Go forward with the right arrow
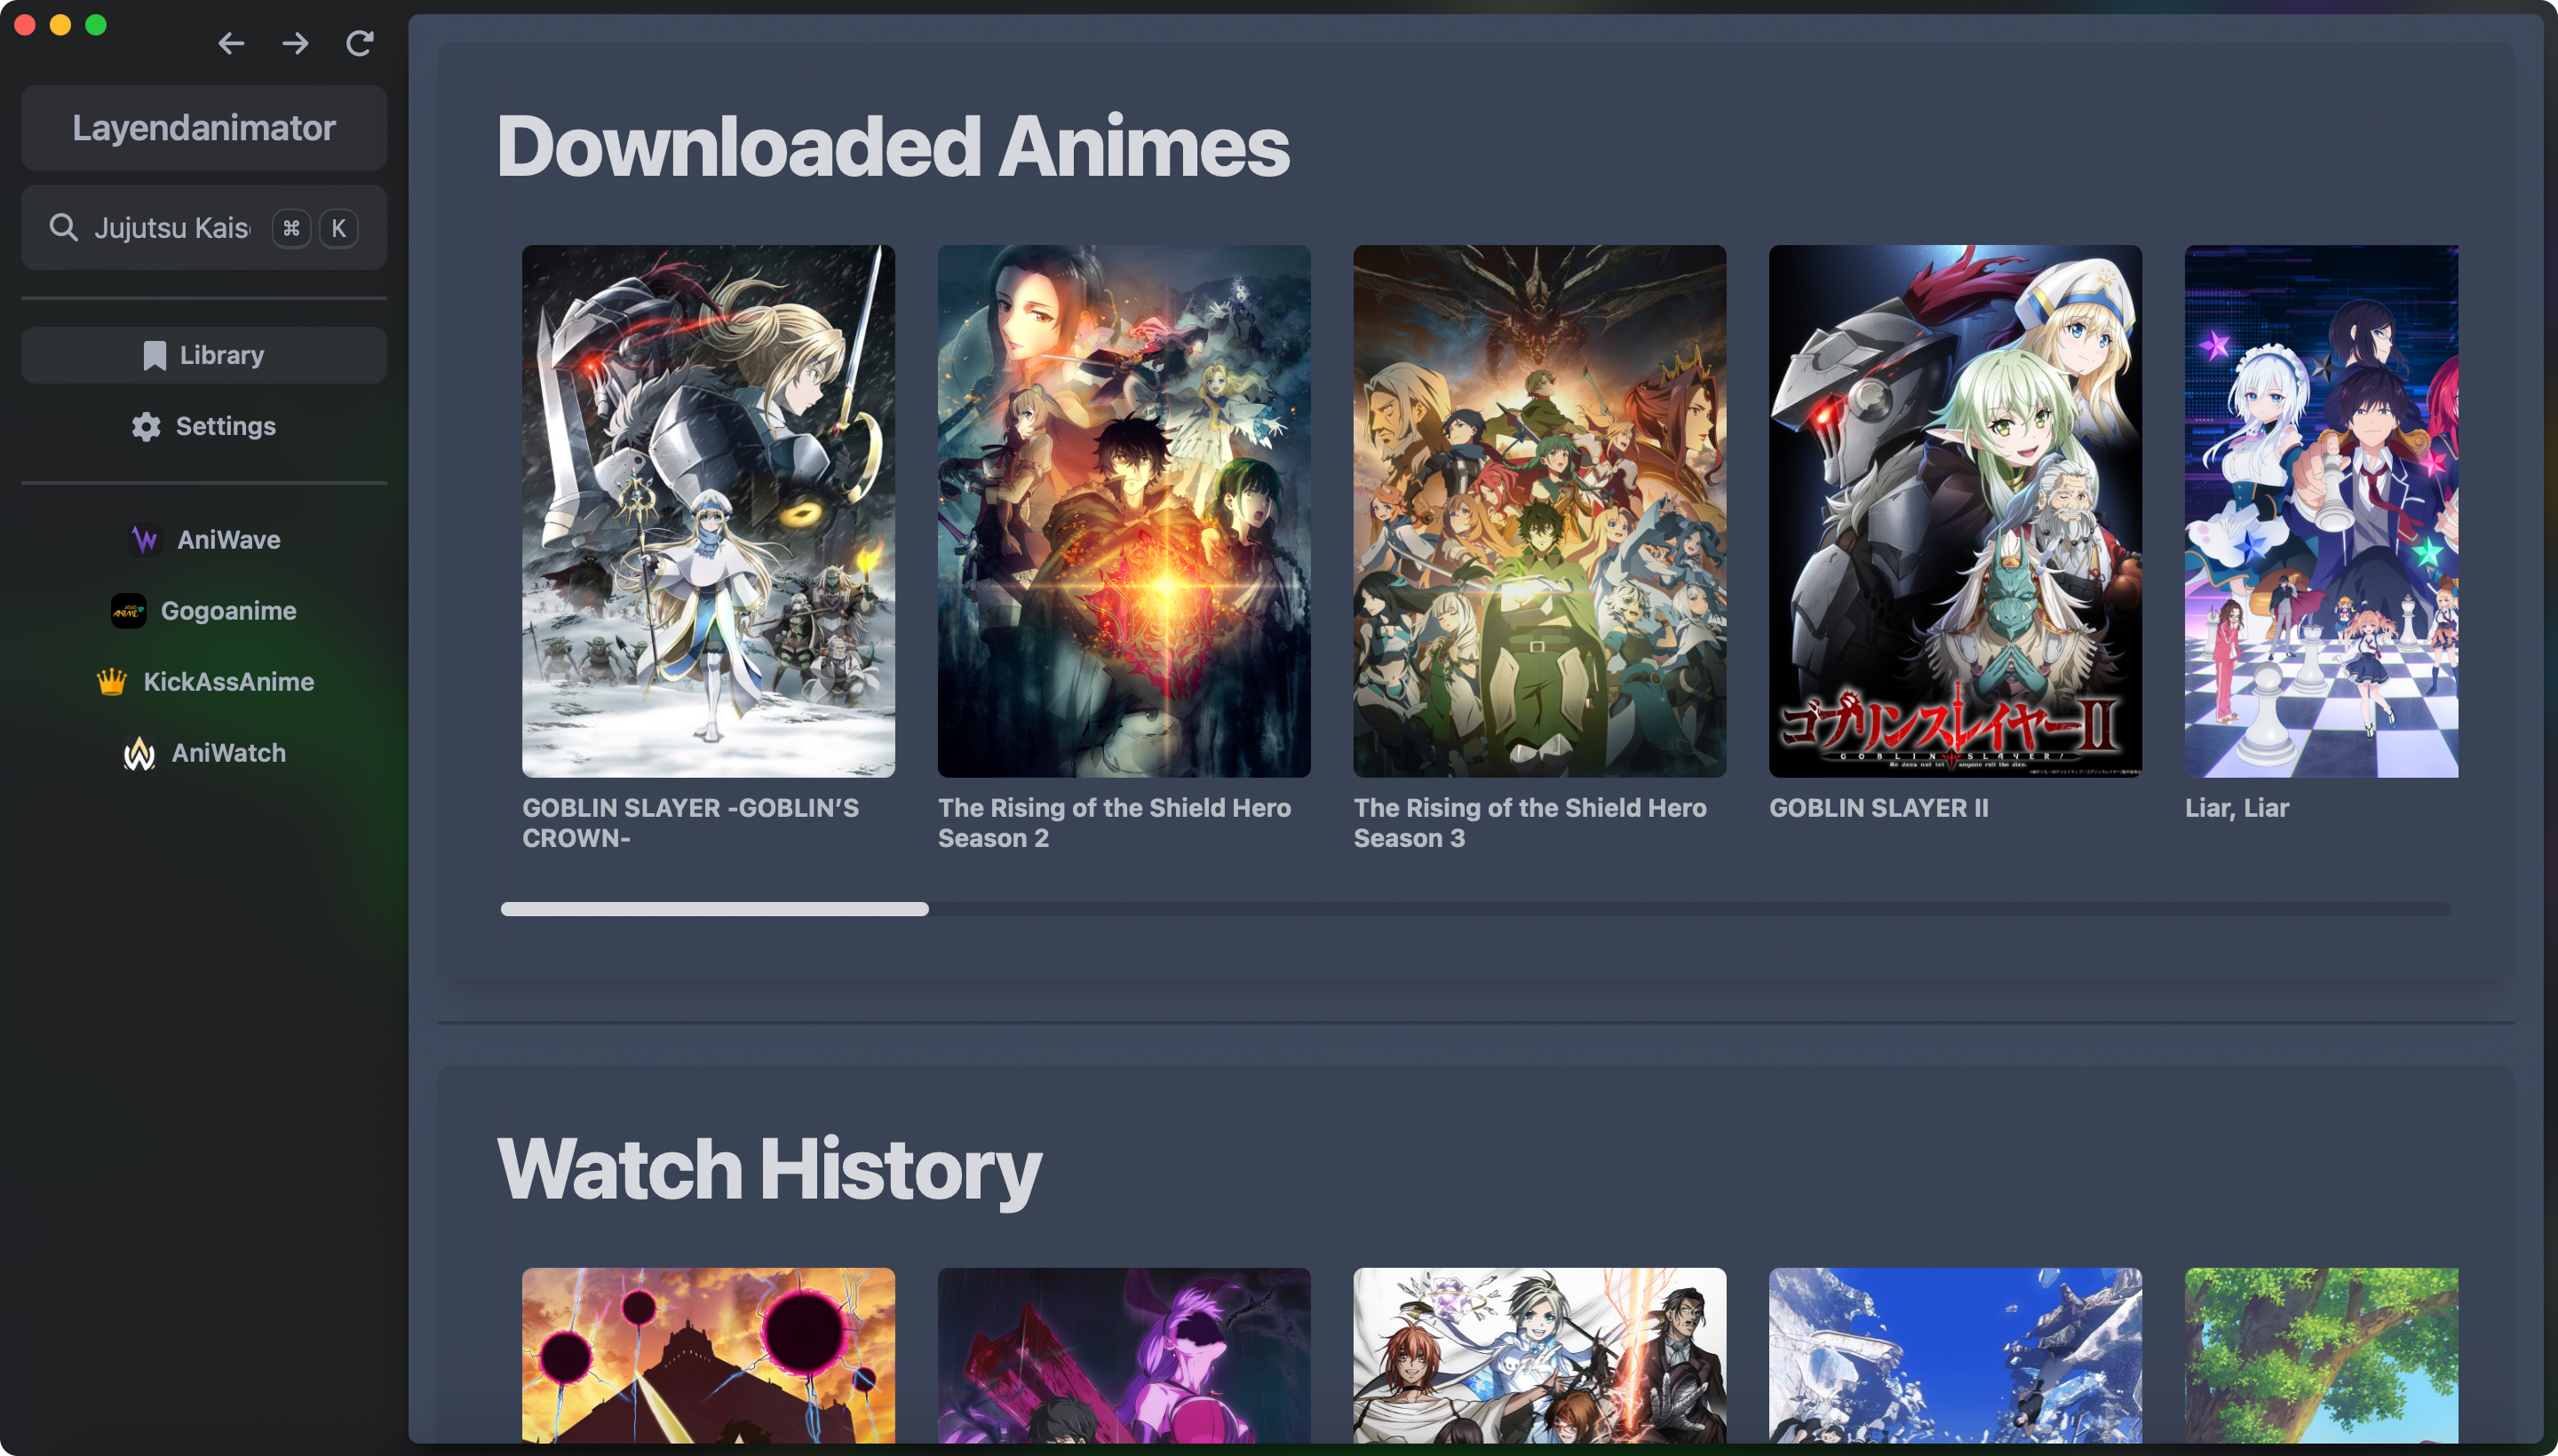Viewport: 2558px width, 1456px height. [x=295, y=43]
